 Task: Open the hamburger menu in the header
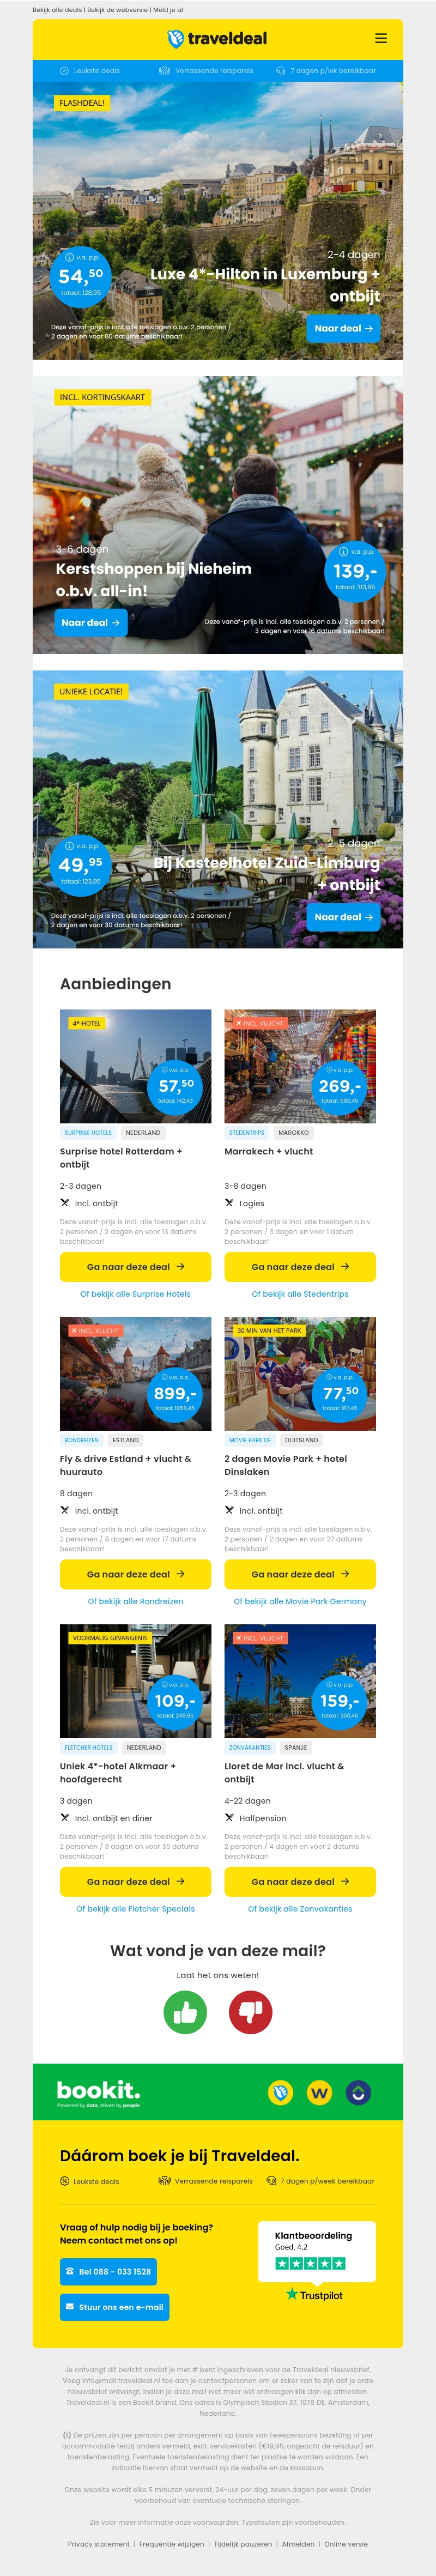(x=380, y=39)
